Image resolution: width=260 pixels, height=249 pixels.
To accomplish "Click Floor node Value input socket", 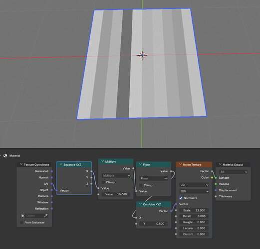I will tap(136, 191).
